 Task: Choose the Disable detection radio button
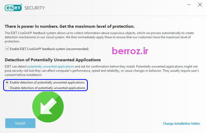(7, 88)
